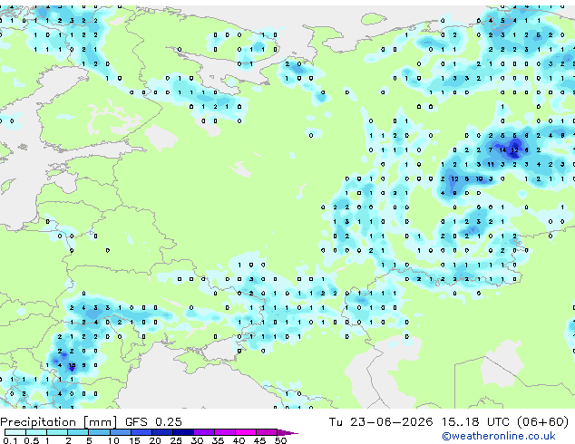Select the 40–45 mm magenta legend swatch
The width and height of the screenshot is (575, 444).
246,432
